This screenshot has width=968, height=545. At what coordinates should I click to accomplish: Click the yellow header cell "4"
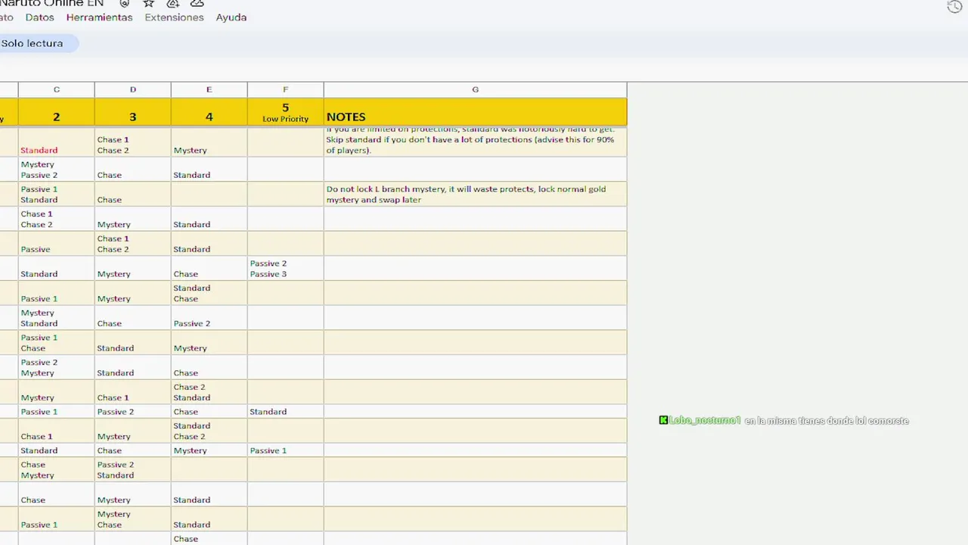(209, 112)
